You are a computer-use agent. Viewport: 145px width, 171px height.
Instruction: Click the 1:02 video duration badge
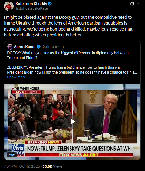click(x=12, y=155)
